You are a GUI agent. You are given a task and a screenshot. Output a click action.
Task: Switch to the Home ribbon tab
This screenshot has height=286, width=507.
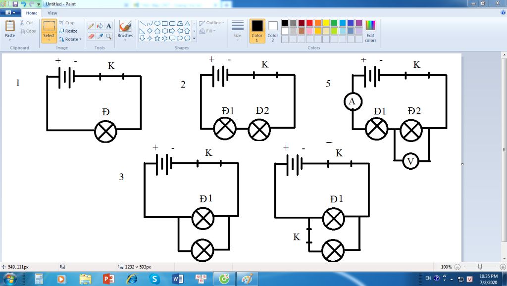coord(32,13)
